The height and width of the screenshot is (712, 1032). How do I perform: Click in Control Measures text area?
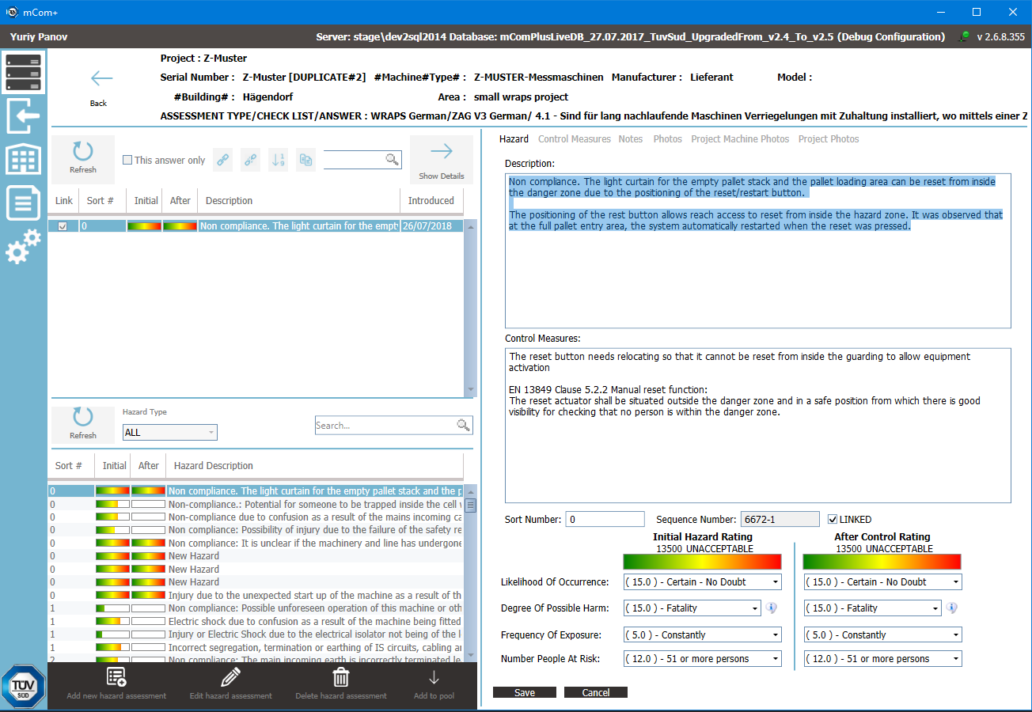pyautogui.click(x=758, y=426)
